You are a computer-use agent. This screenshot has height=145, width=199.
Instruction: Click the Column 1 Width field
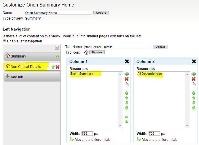[x=87, y=133]
